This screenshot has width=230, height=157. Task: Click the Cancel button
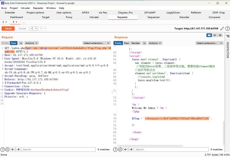(x=22, y=28)
